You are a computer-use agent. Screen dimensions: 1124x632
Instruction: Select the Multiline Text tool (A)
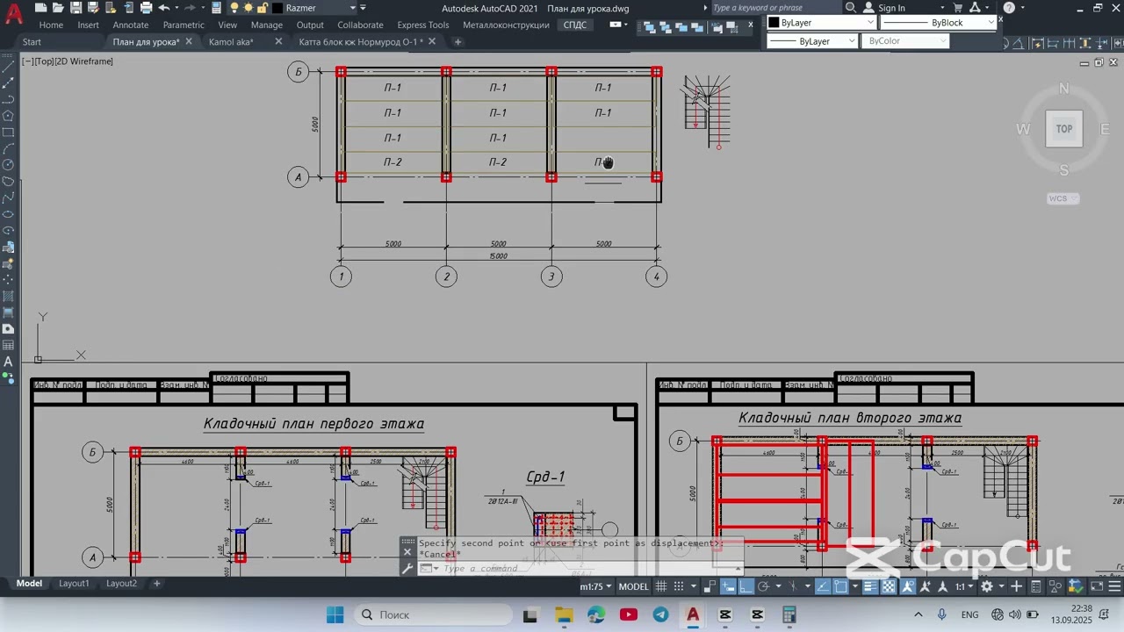point(8,362)
